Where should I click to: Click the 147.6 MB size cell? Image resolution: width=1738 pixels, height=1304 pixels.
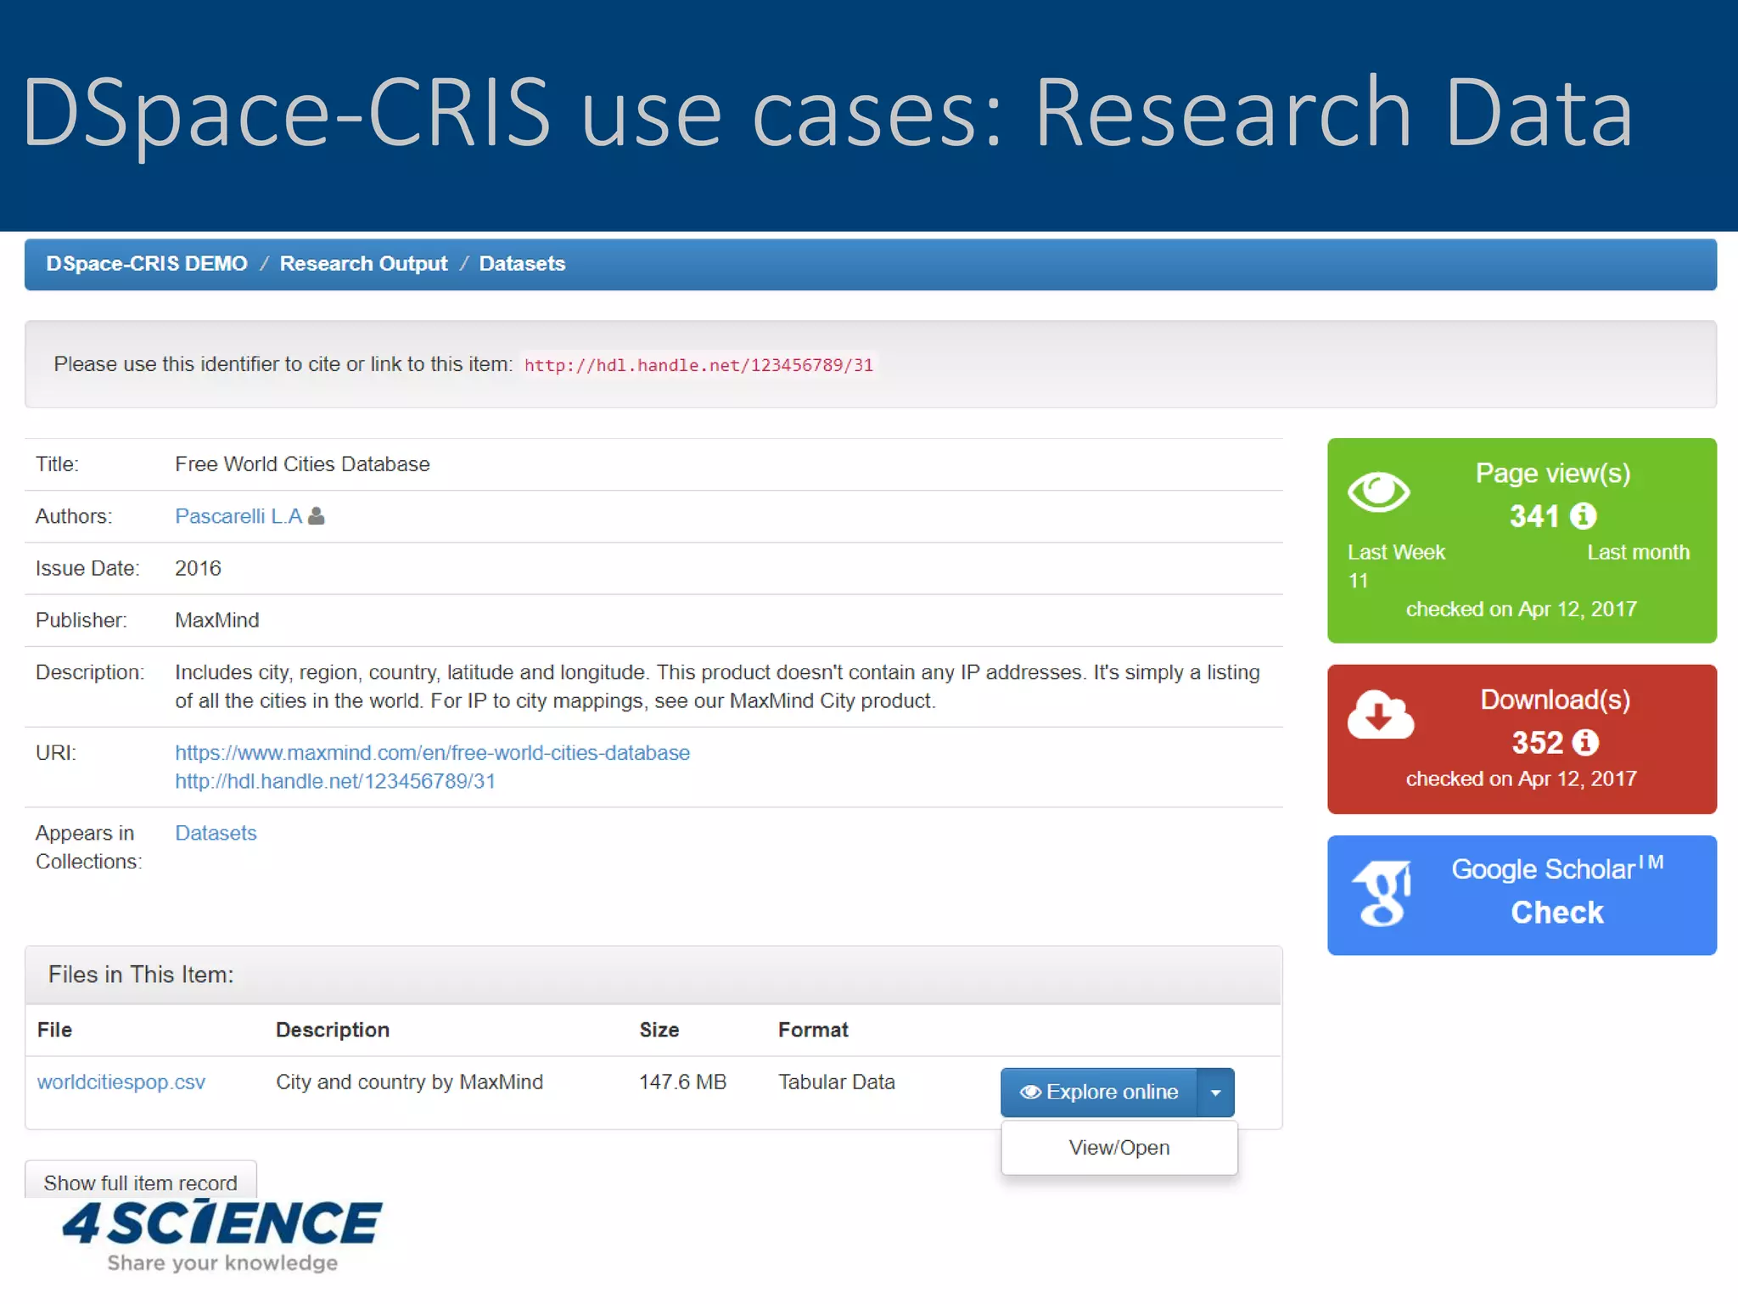[x=683, y=1082]
